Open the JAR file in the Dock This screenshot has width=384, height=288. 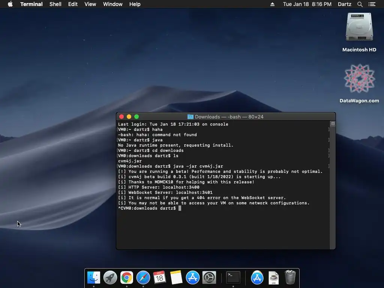click(273, 278)
